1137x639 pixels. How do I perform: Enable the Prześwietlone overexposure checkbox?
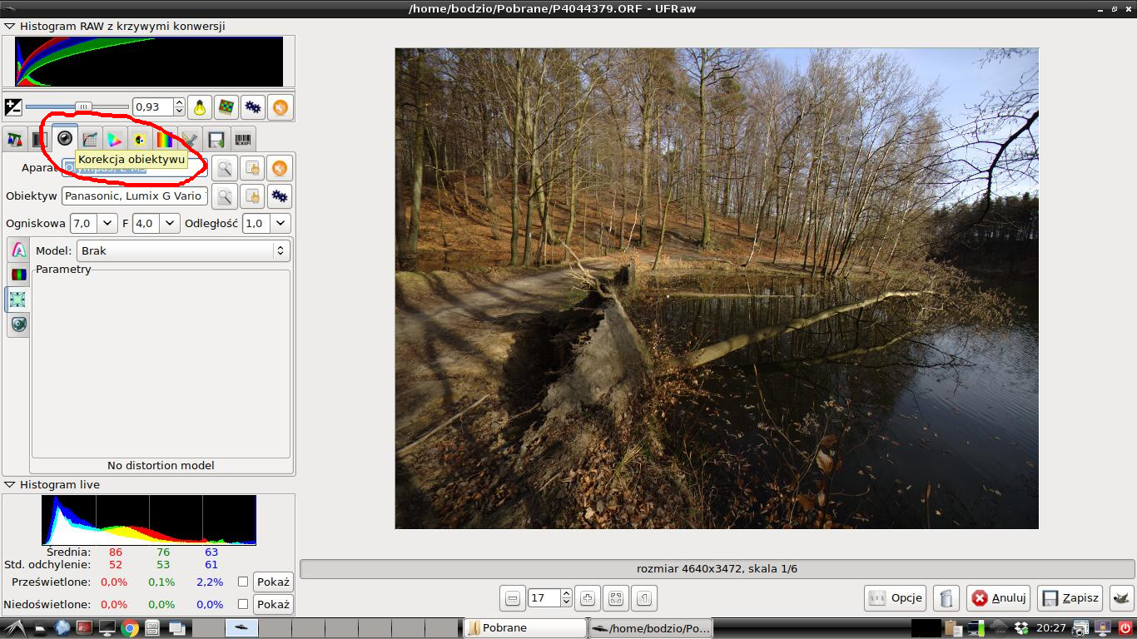[243, 582]
